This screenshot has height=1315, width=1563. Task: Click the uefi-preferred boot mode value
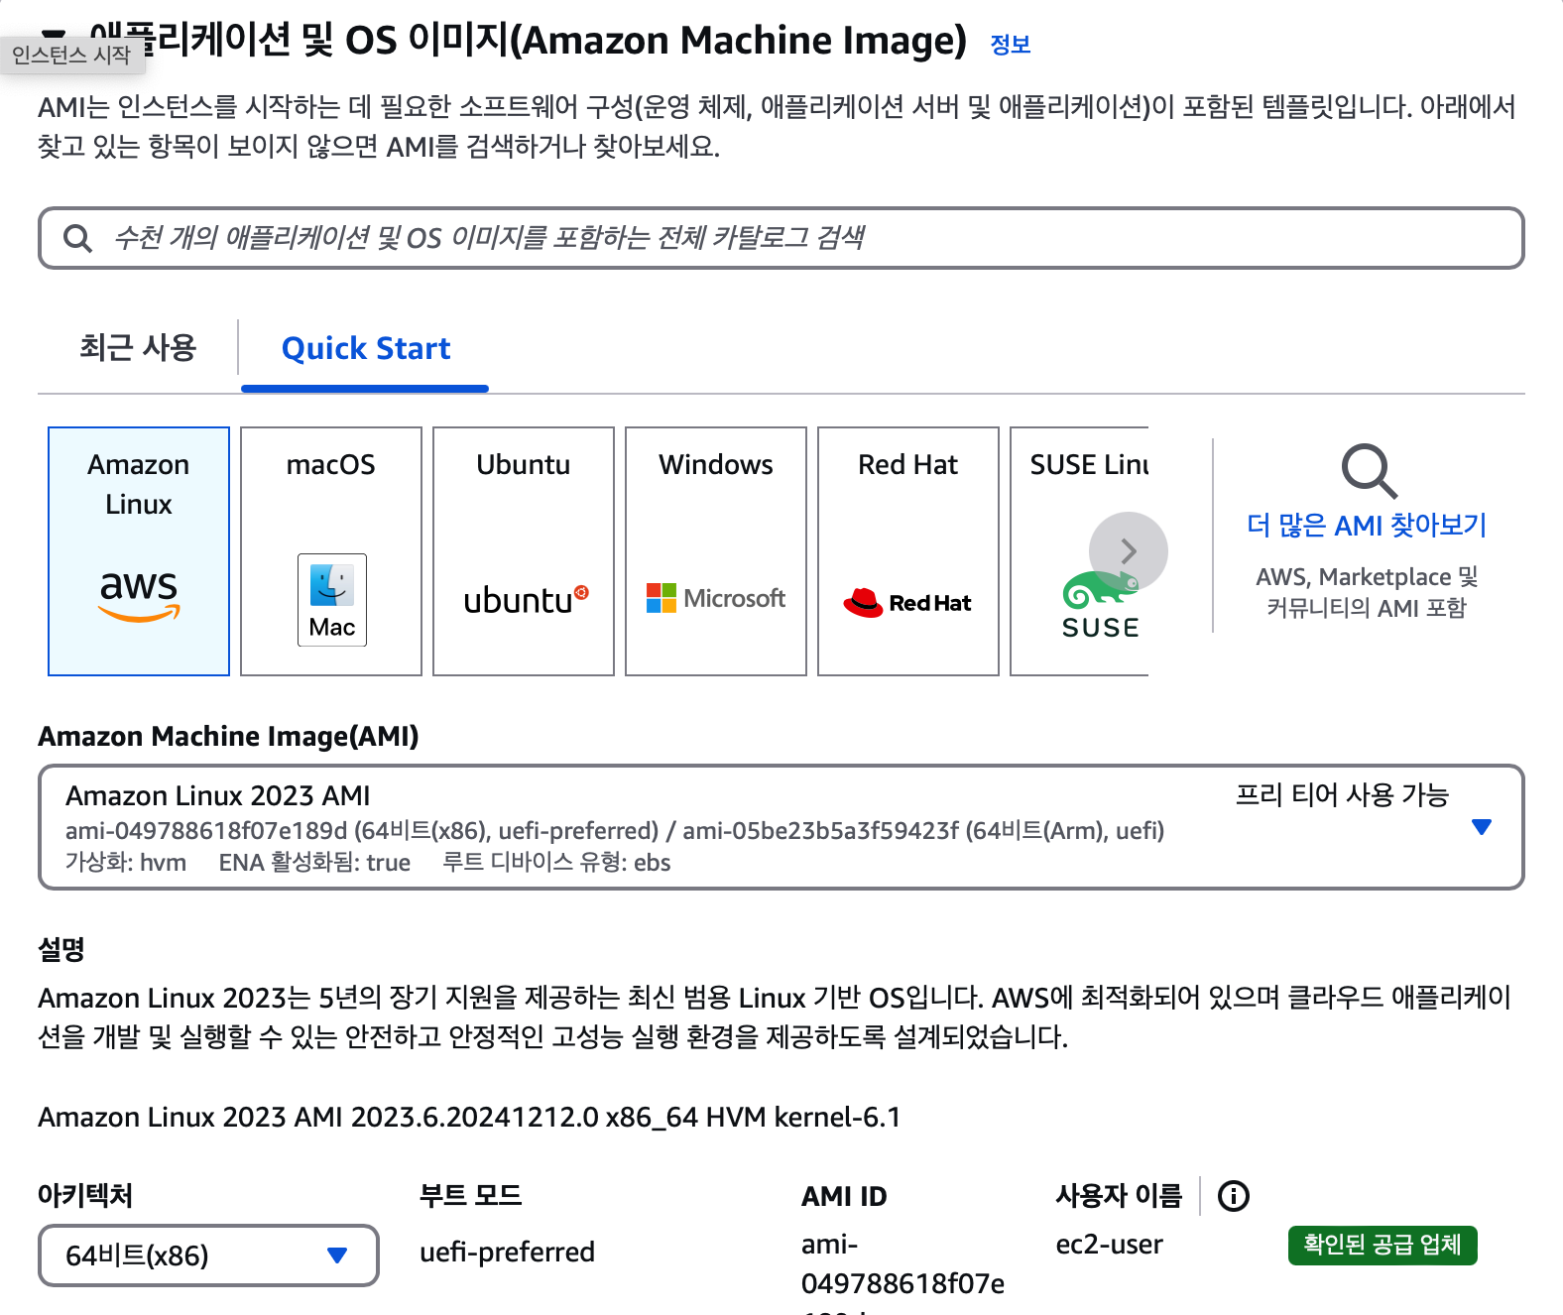507,1252
